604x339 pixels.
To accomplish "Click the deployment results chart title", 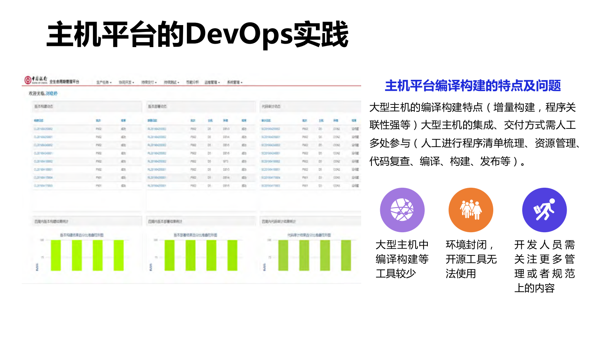I will tap(196, 235).
